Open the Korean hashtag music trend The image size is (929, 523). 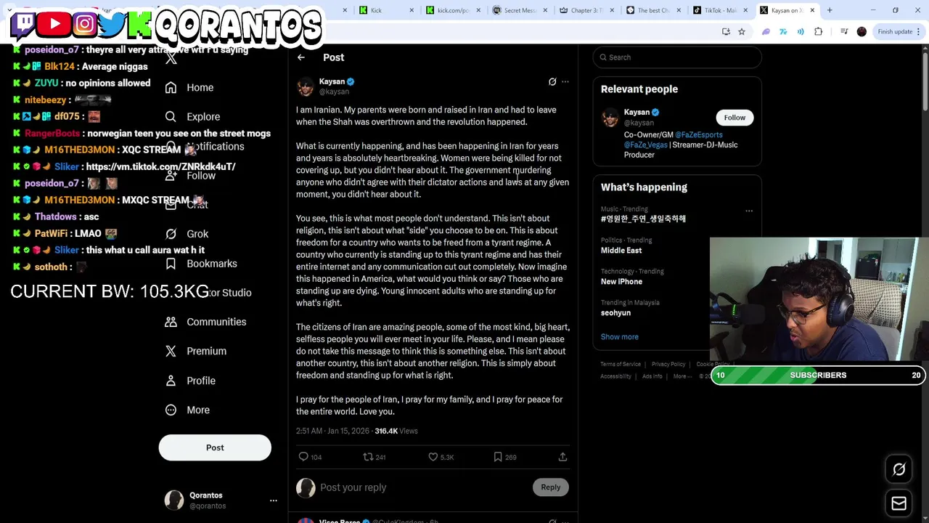tap(643, 219)
